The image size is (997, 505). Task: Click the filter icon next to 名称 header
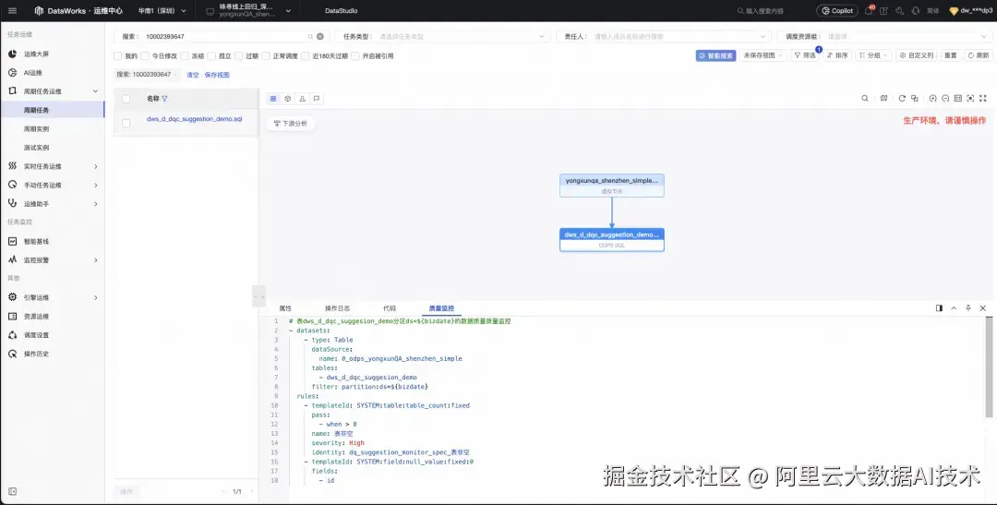pyautogui.click(x=164, y=99)
